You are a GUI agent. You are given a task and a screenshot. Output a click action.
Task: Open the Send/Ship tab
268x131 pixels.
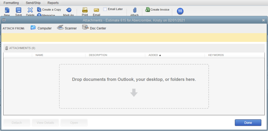coord(33,3)
